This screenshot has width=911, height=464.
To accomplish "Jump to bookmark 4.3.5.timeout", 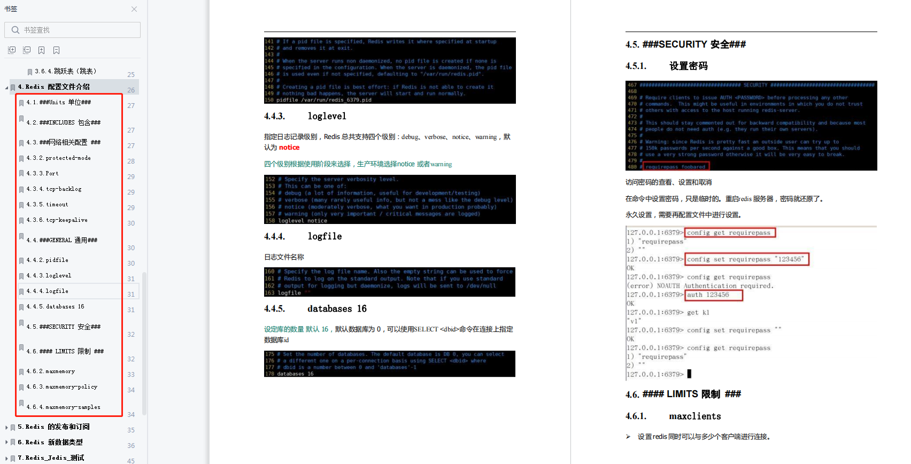I will 48,204.
